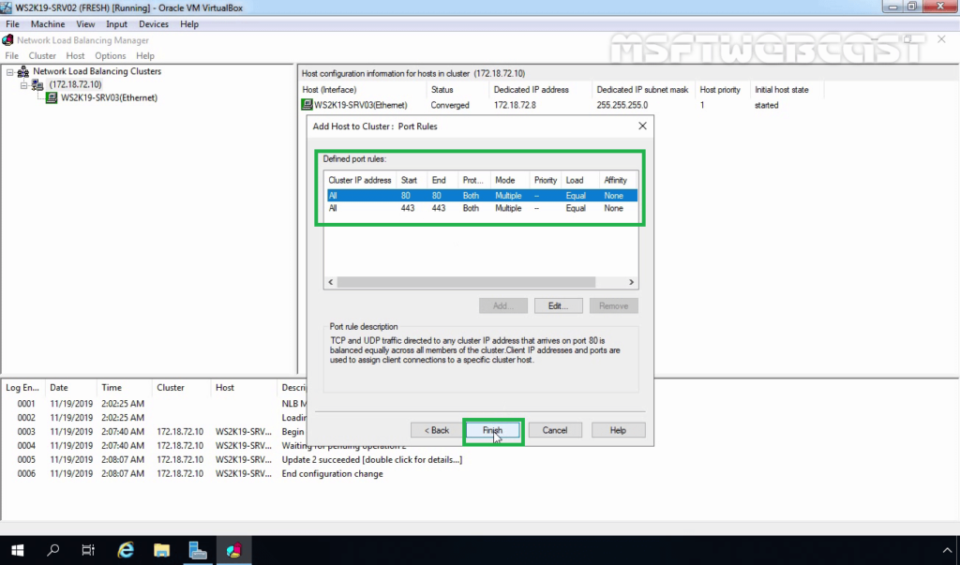Select log entry 0005 Update 2 succeeded
The image size is (960, 565).
pyautogui.click(x=232, y=460)
